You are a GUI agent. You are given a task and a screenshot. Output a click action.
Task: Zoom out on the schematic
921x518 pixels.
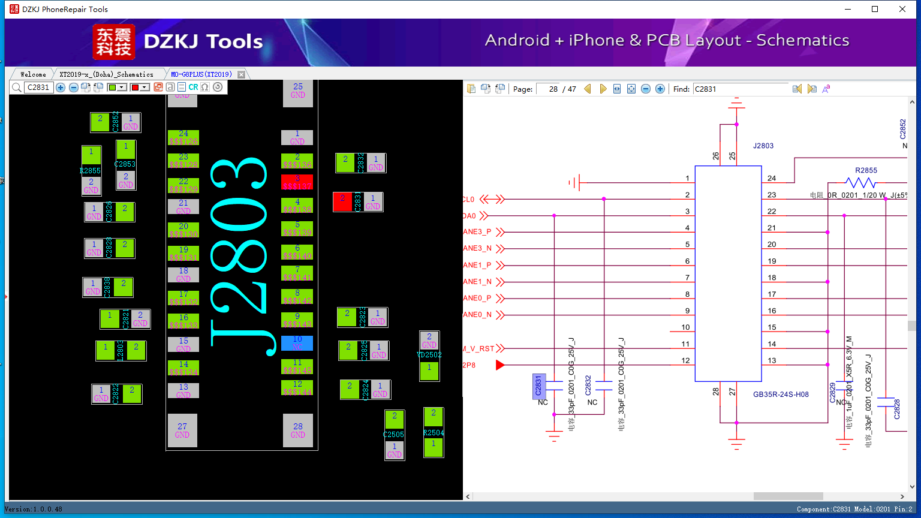(x=646, y=89)
